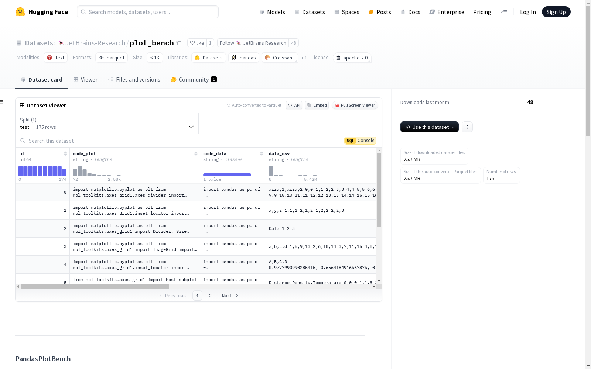Click the Datasets library tag
Image resolution: width=591 pixels, height=369 pixels.
[209, 58]
